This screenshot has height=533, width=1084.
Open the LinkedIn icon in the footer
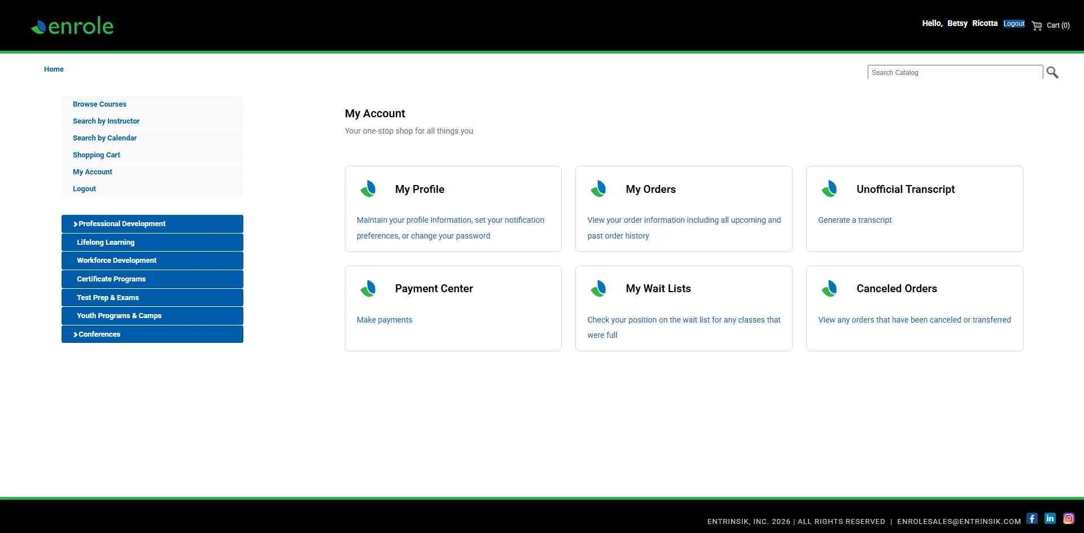(1050, 518)
